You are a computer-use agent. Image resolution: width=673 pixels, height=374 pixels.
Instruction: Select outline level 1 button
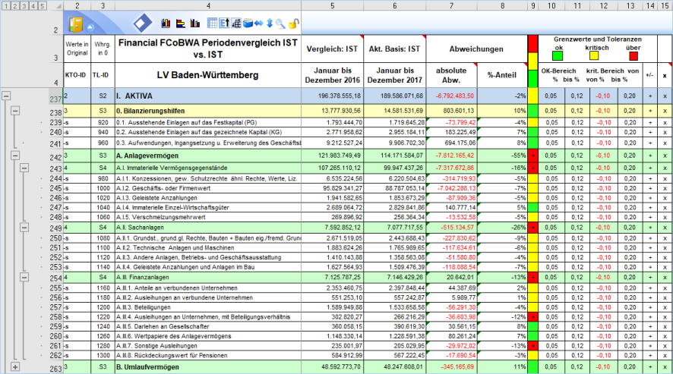[x=6, y=5]
